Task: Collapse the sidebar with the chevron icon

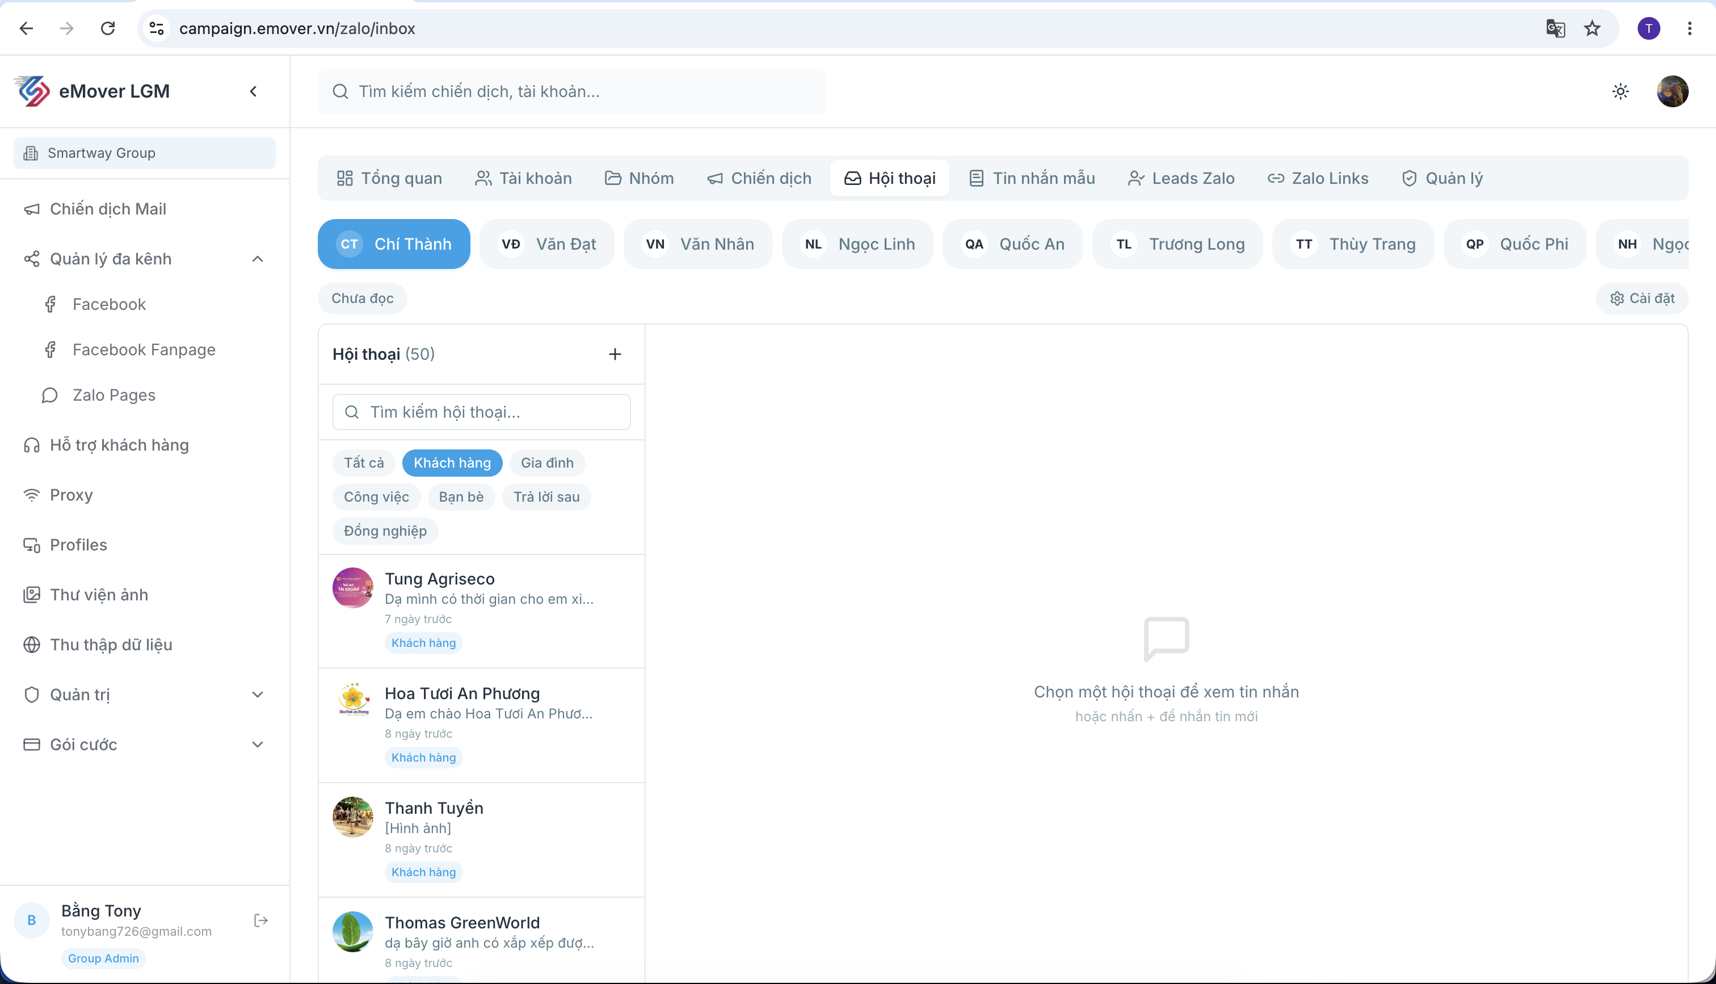Action: [x=253, y=91]
